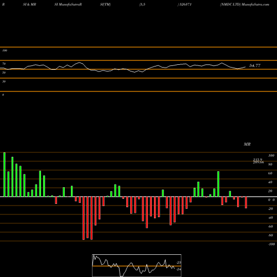Click the MR axis label '-20'
This screenshot has height=277, width=277.
[x=270, y=209]
